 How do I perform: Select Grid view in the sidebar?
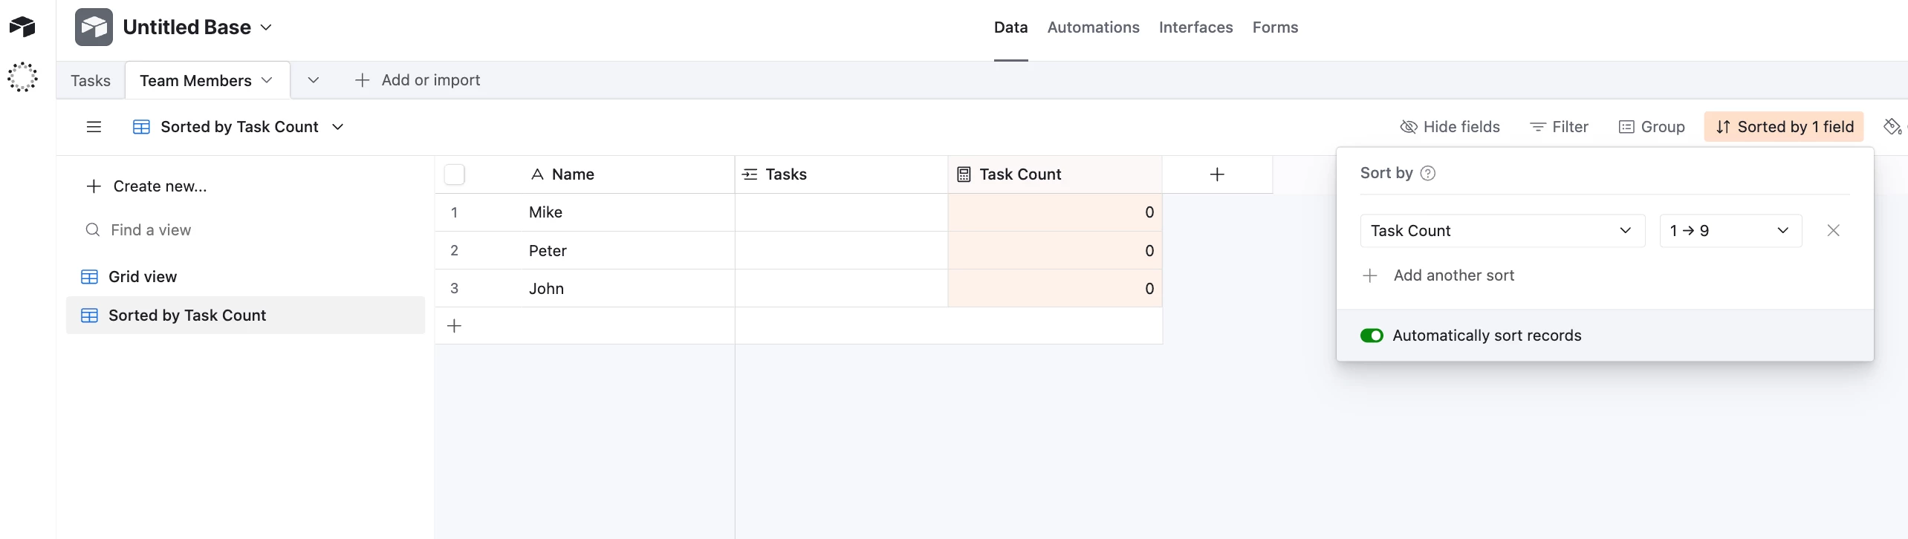[143, 277]
